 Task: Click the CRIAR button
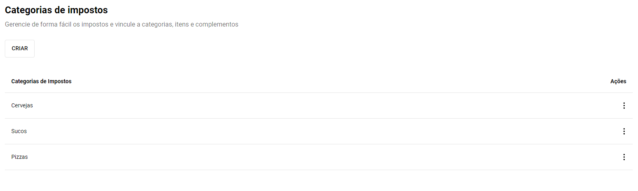click(20, 49)
